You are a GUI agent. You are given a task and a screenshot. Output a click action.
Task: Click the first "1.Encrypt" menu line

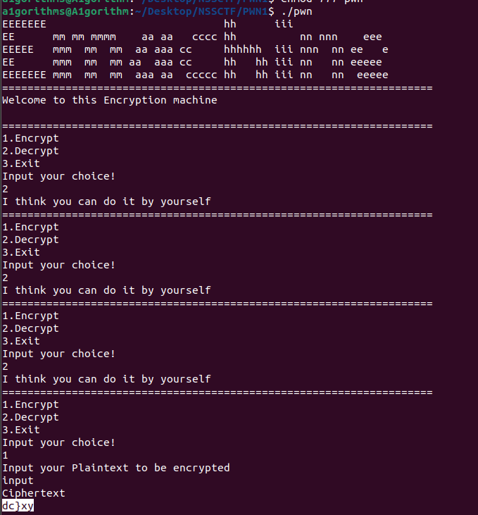[31, 138]
